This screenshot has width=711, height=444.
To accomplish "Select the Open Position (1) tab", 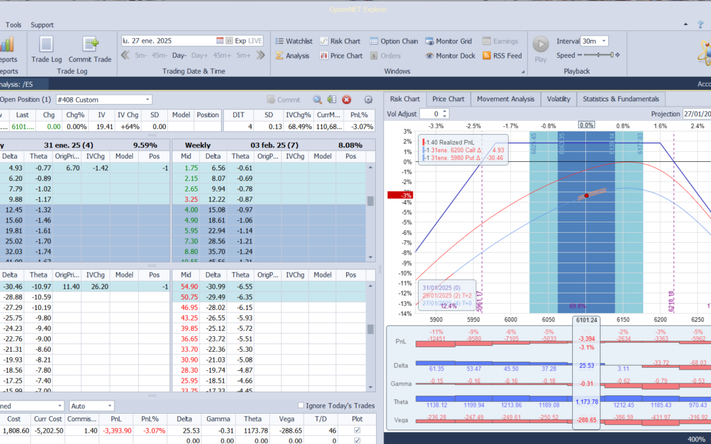I will pos(26,100).
